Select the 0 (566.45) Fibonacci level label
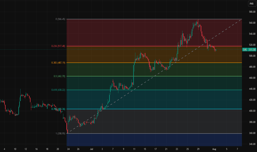Image resolution: width=257 pixels, height=152 pixels. (x=60, y=19)
